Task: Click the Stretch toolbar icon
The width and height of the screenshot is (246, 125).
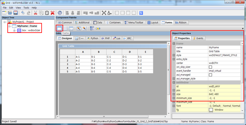Action: [109, 13]
